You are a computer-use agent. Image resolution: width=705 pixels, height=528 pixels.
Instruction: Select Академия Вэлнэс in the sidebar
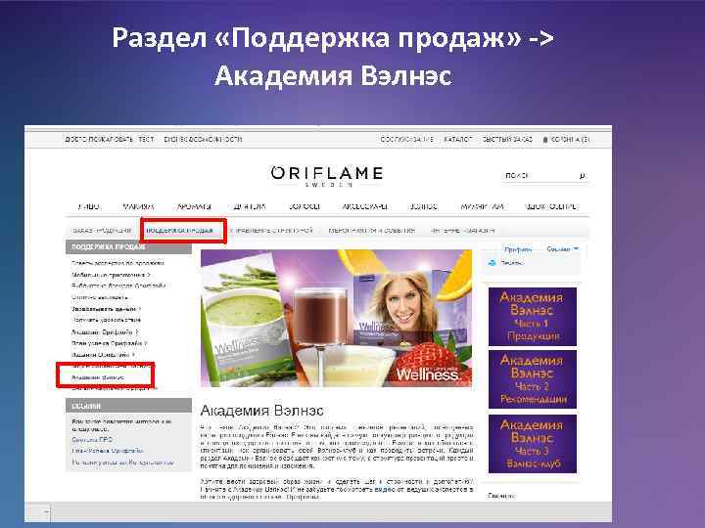[x=98, y=377]
